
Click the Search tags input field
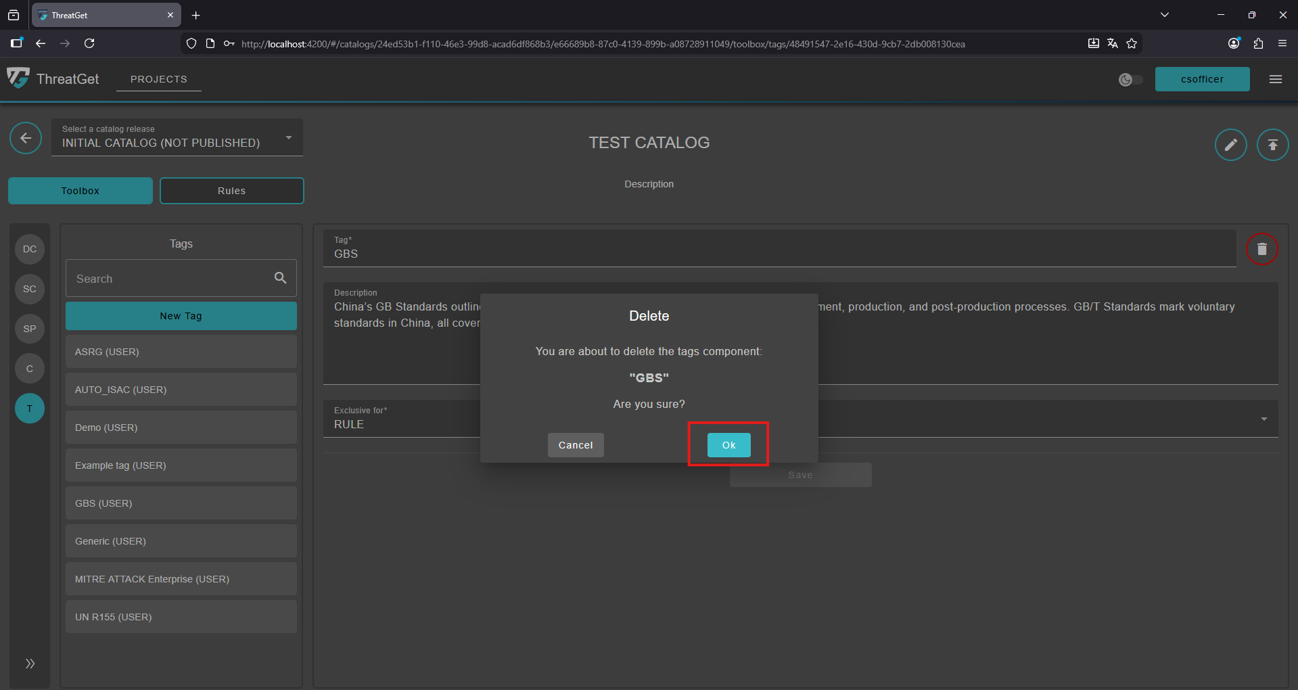pyautogui.click(x=169, y=279)
